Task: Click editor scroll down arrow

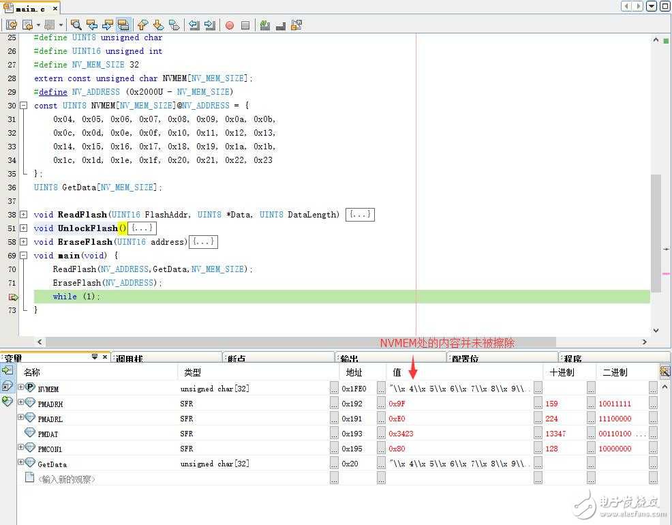Action: (x=656, y=330)
